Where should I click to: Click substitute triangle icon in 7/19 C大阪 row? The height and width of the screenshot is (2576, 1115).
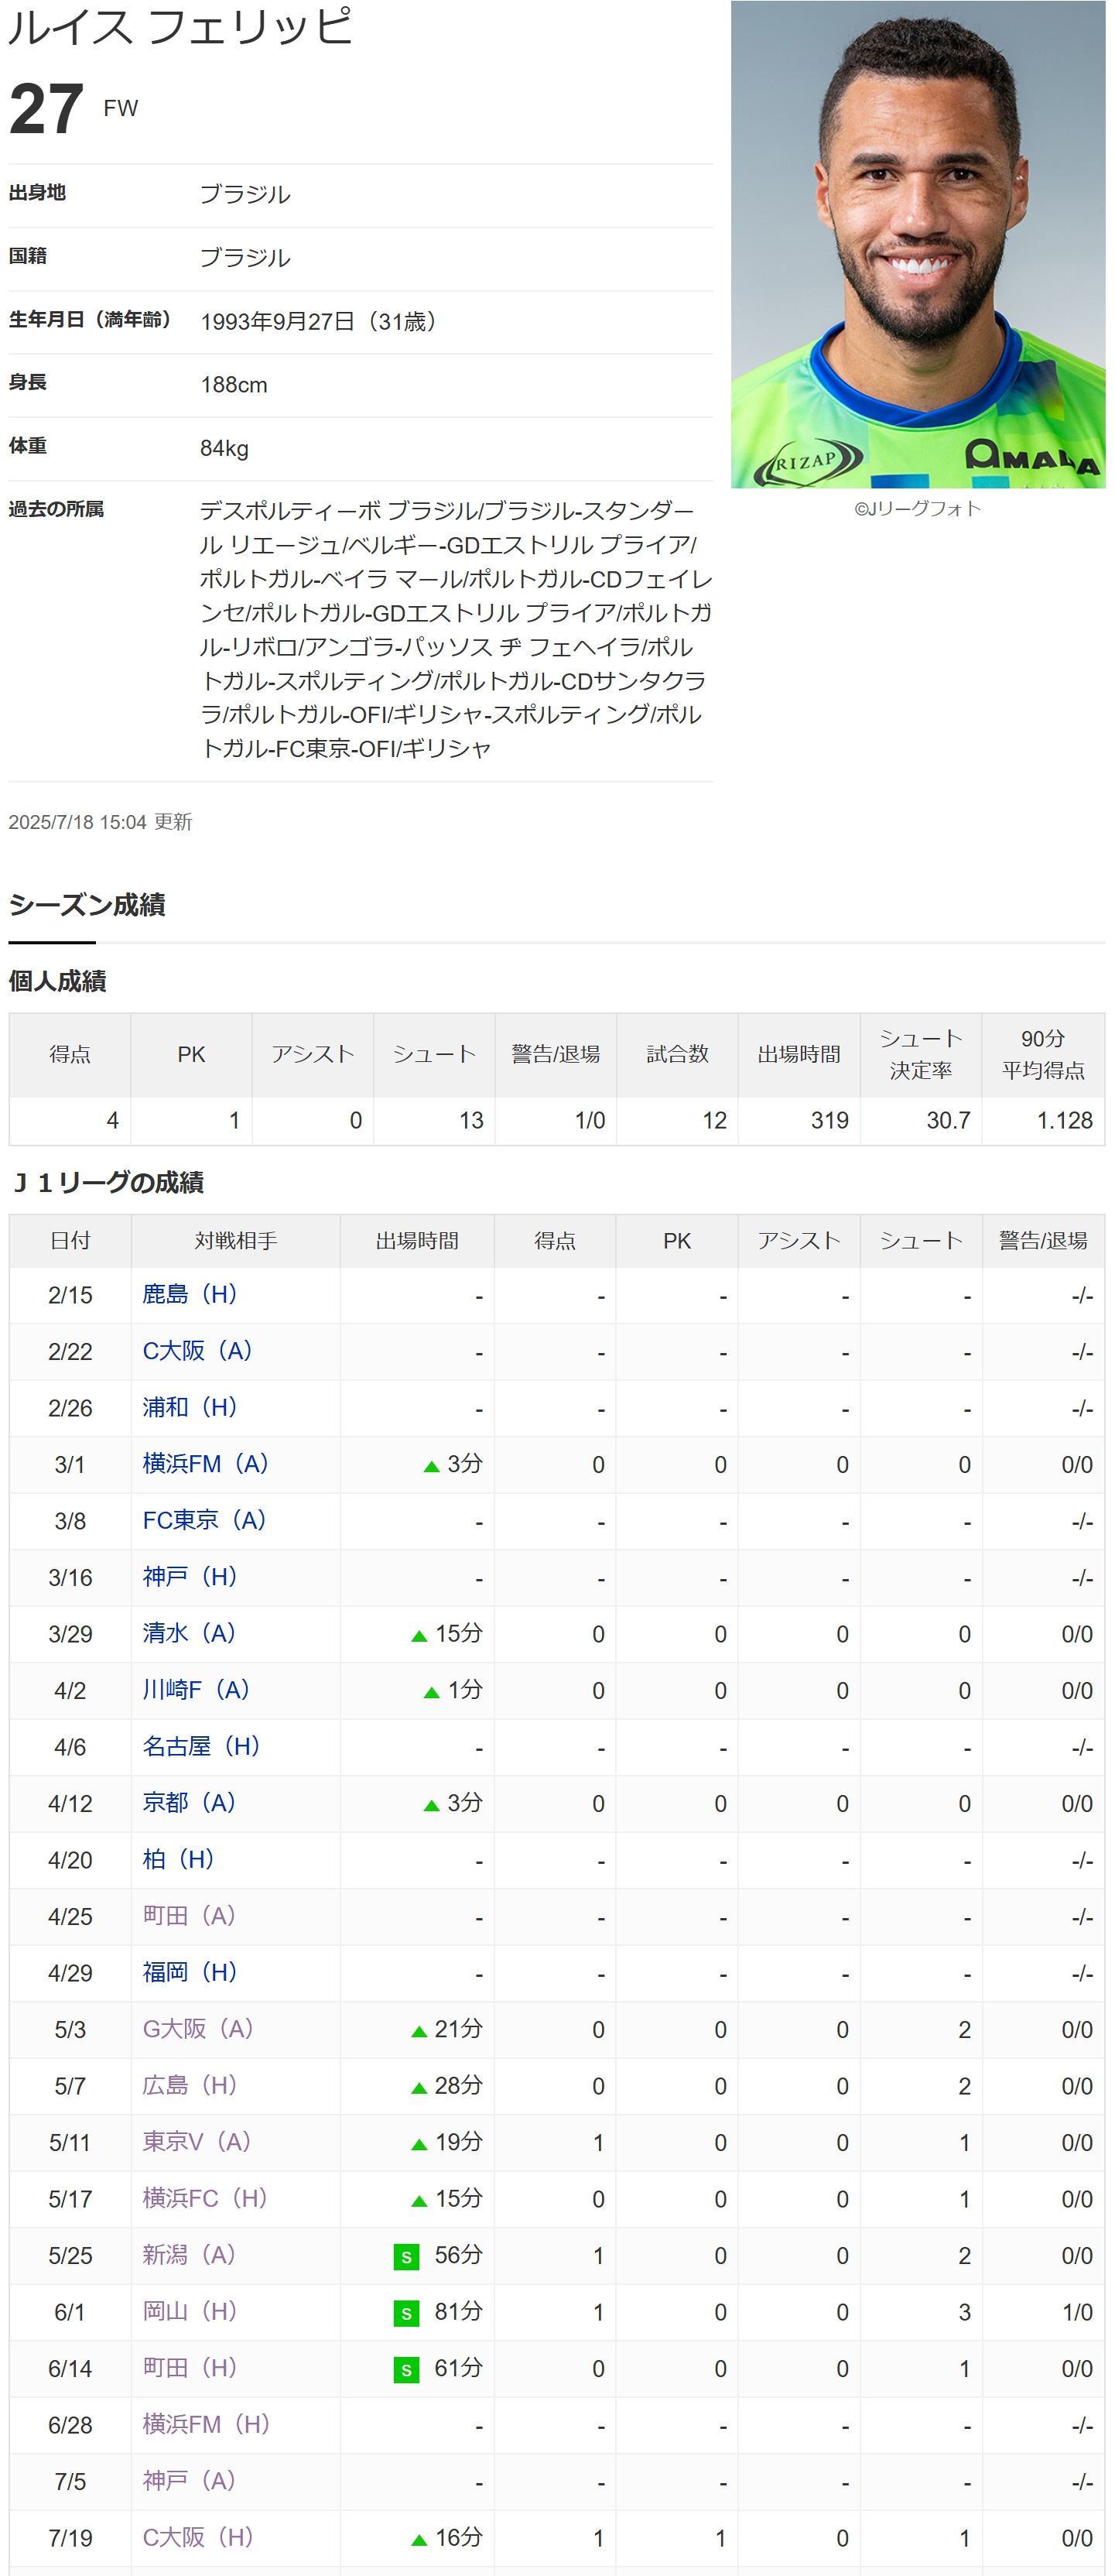tap(419, 2540)
